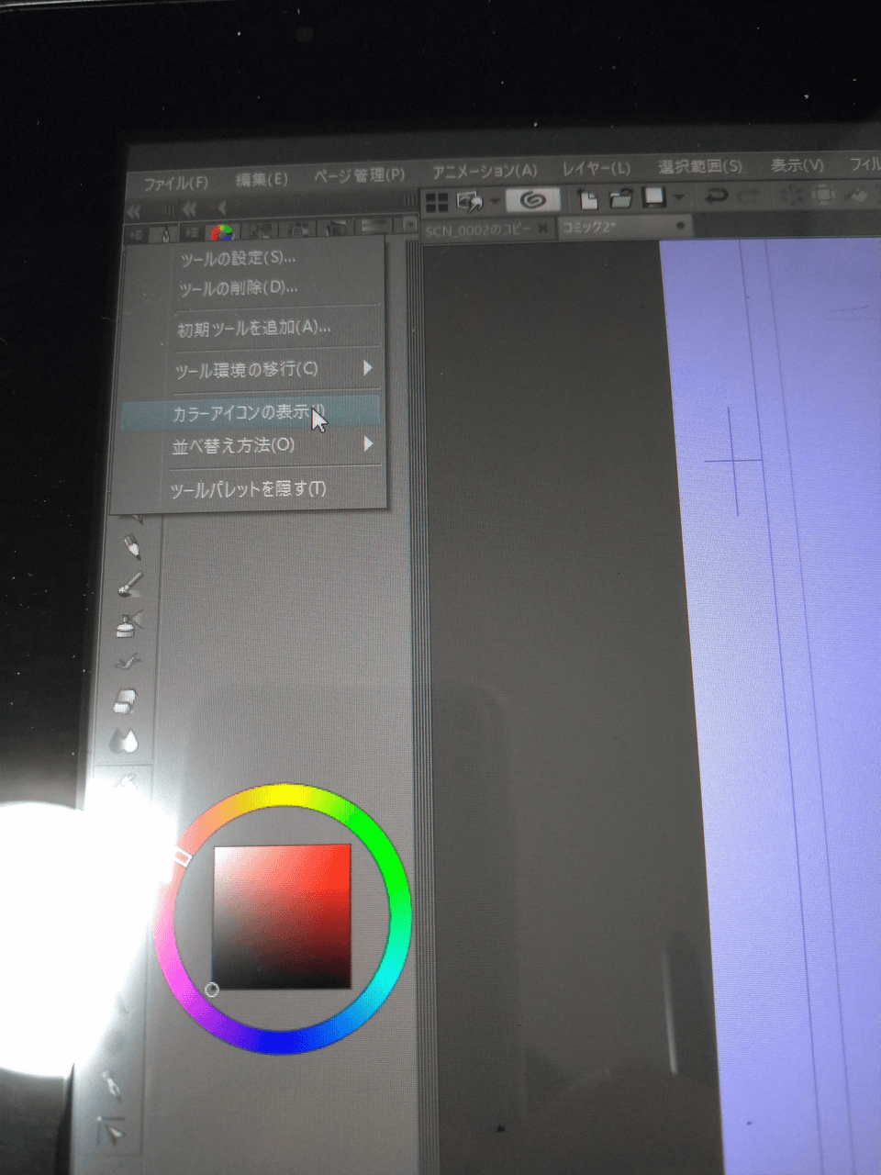Open the dropdown arrow next to Save icon

pyautogui.click(x=679, y=196)
